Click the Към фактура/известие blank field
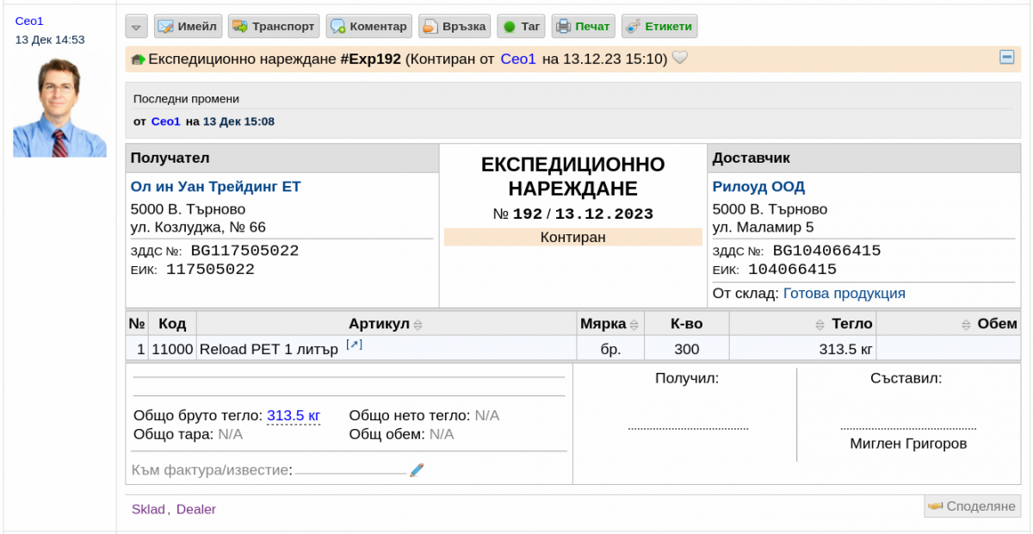1033x534 pixels. [x=351, y=470]
